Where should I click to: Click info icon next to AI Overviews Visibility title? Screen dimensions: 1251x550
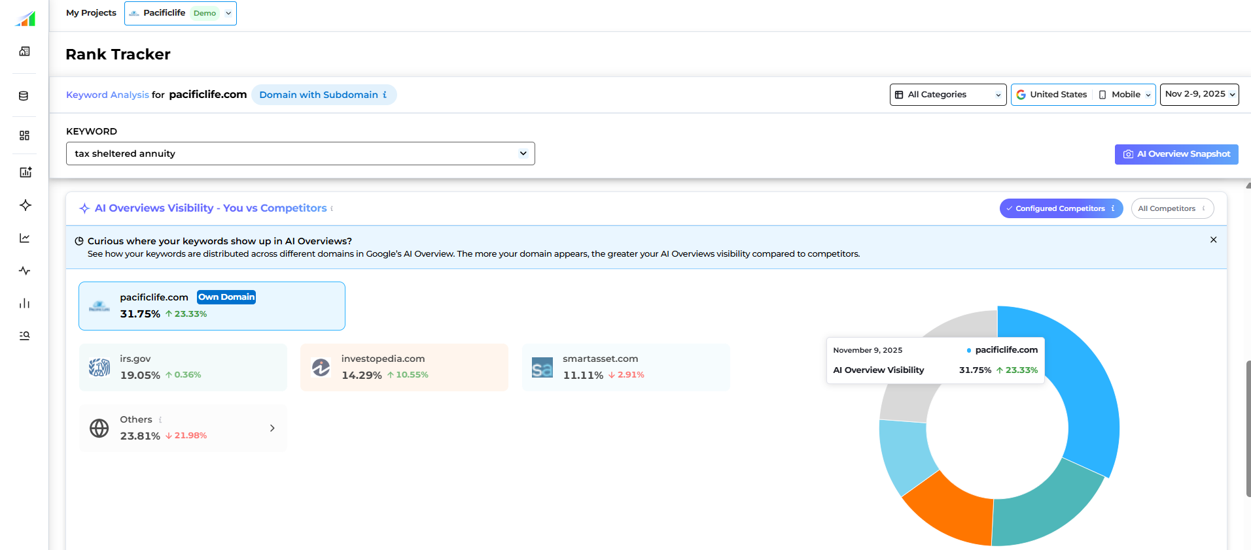coord(332,208)
